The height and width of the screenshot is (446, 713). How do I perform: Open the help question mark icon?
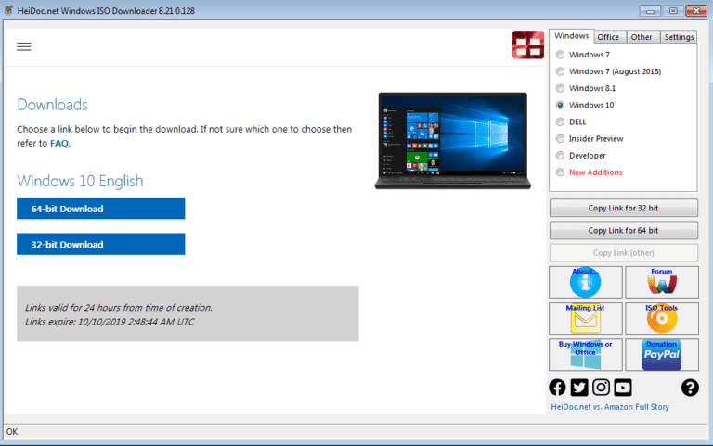pos(690,388)
